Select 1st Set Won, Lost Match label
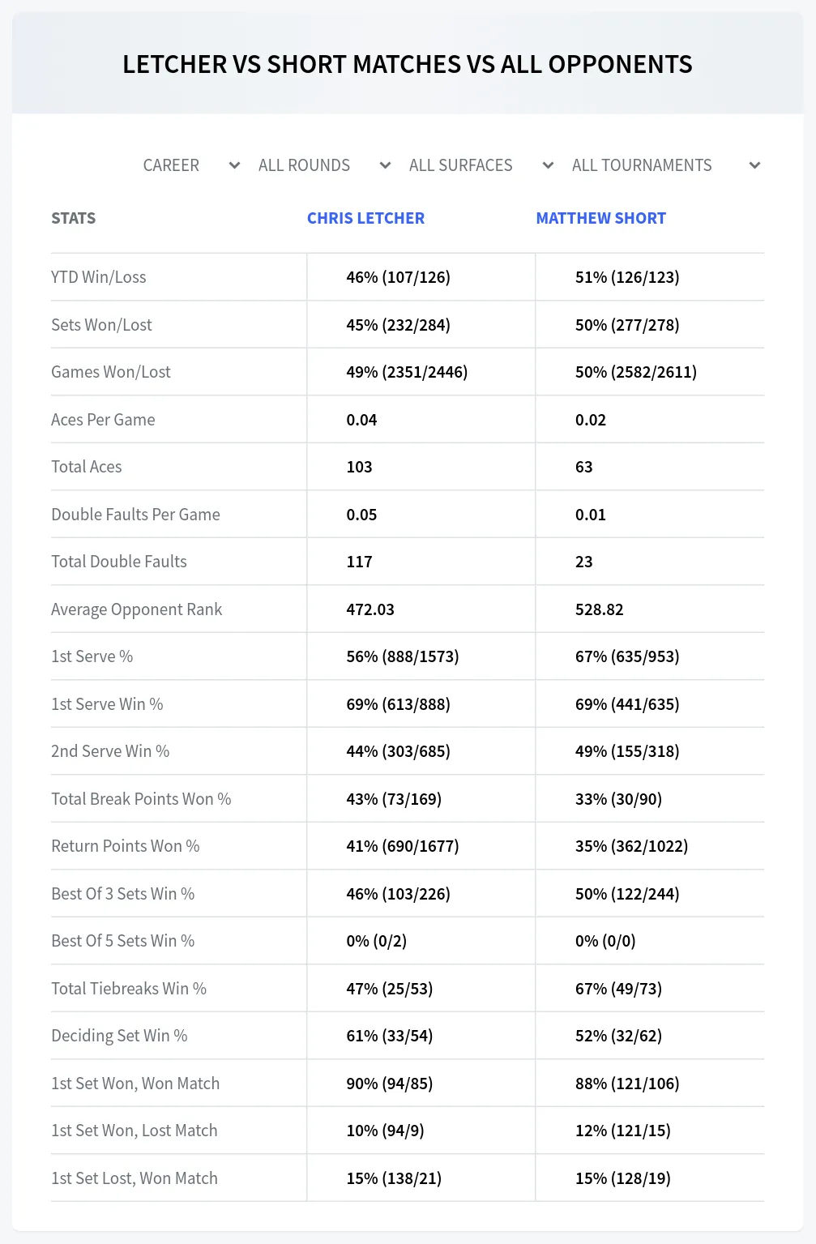This screenshot has height=1244, width=816. pyautogui.click(x=134, y=1131)
